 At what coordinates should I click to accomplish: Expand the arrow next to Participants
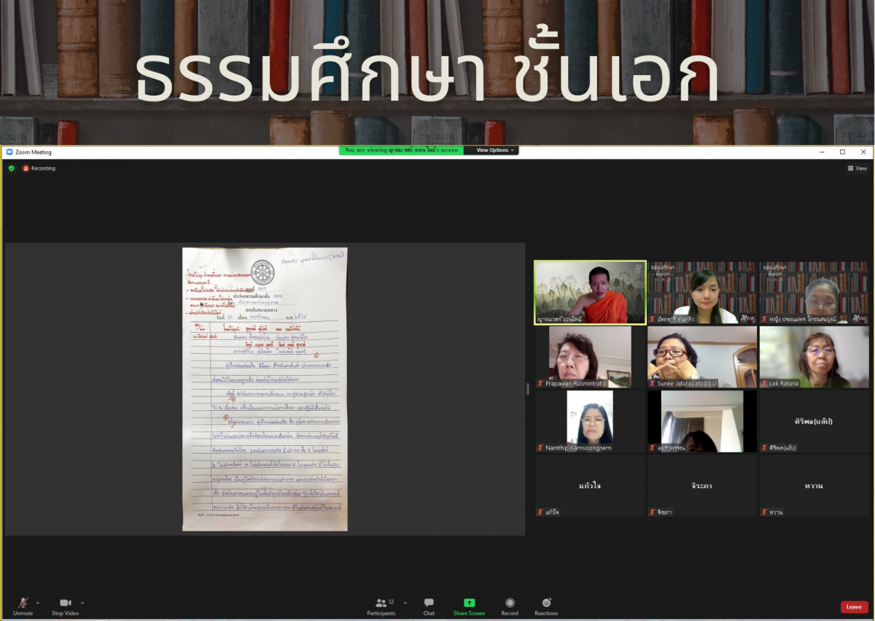click(405, 603)
